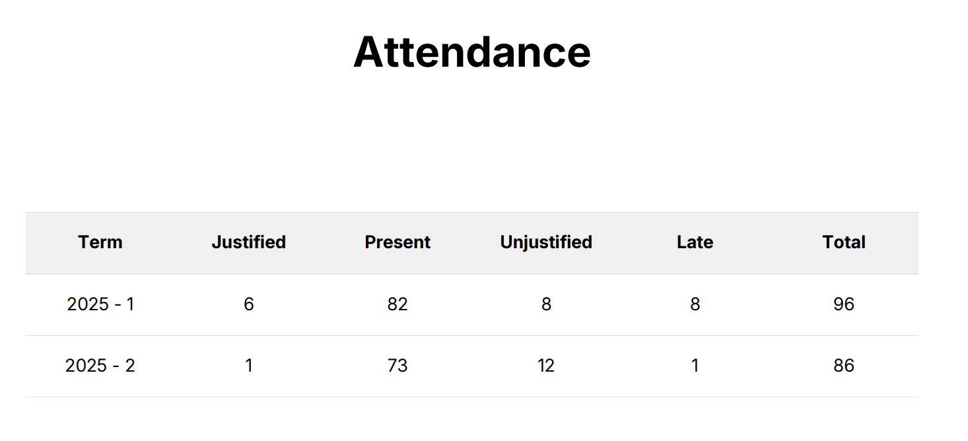Click the Justified value 1 for 2025 - 2
Viewport: 968px width, 441px height.
click(x=249, y=366)
